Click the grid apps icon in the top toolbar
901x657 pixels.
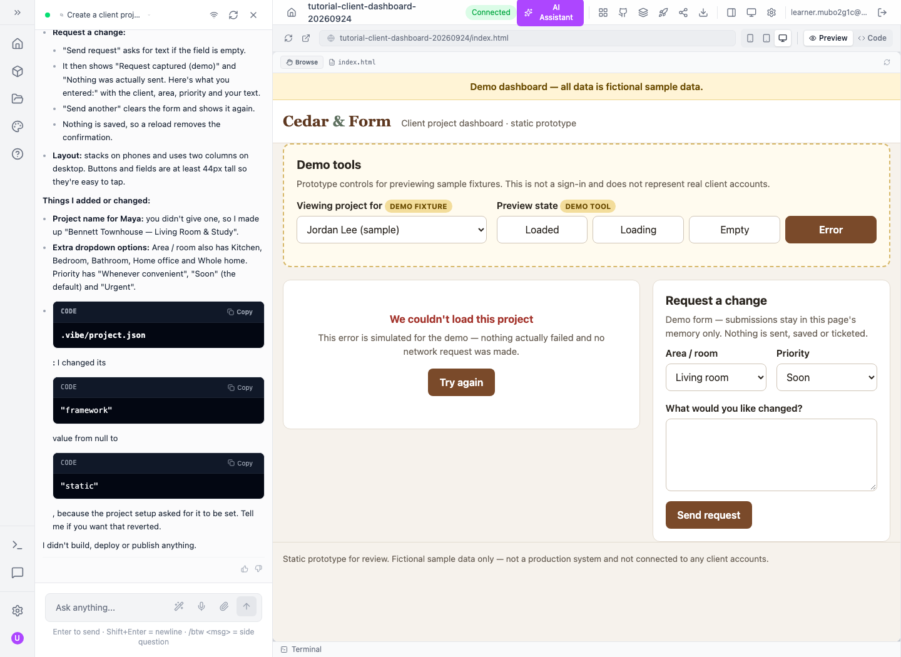603,13
